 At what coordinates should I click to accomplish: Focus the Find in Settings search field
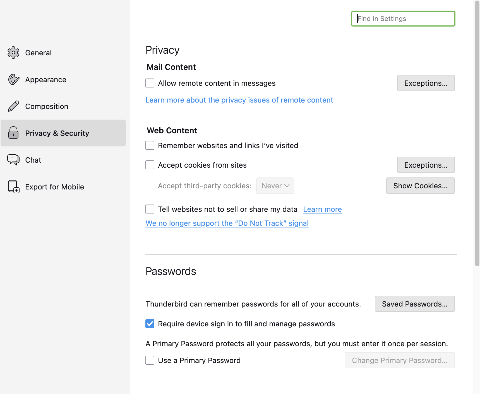(x=403, y=18)
